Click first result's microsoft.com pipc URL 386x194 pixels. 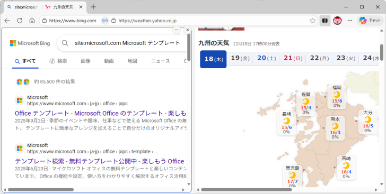77,104
